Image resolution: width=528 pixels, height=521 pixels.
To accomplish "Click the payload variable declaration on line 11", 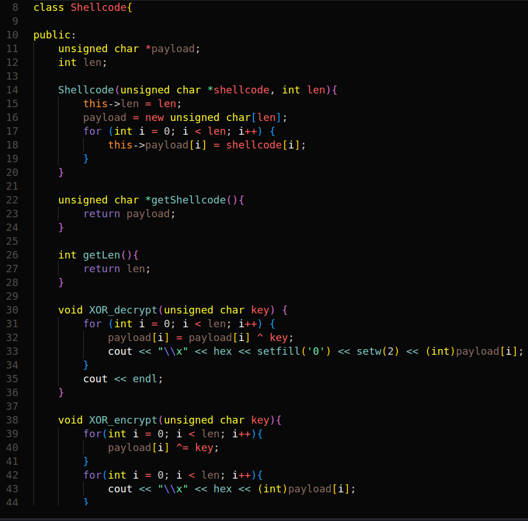I will pos(175,48).
